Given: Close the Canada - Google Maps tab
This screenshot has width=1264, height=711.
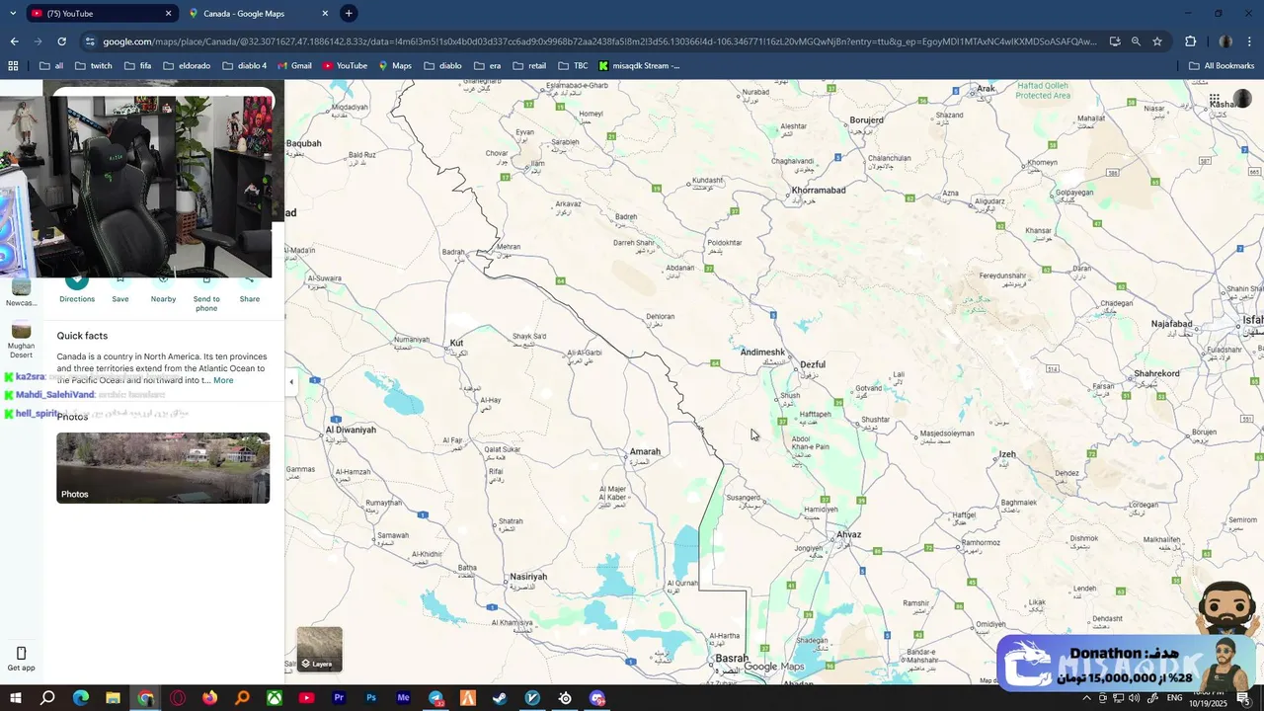Looking at the screenshot, I should click(325, 14).
